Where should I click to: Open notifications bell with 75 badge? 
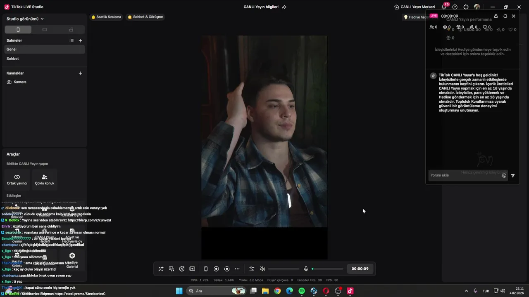444,7
